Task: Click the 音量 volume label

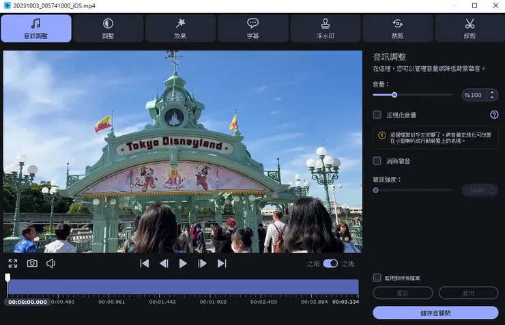Action: click(x=381, y=85)
